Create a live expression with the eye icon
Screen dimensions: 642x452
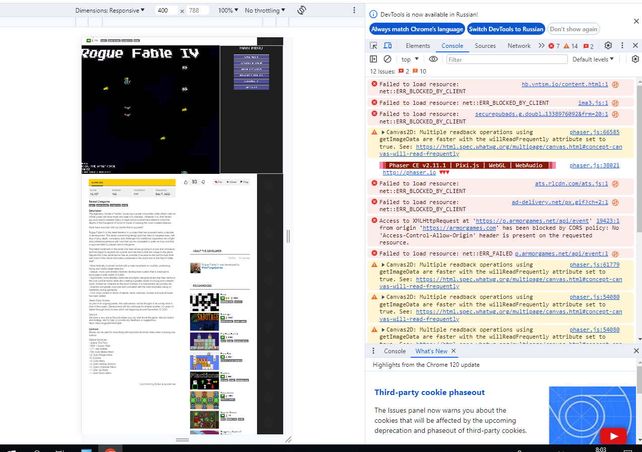coord(433,59)
